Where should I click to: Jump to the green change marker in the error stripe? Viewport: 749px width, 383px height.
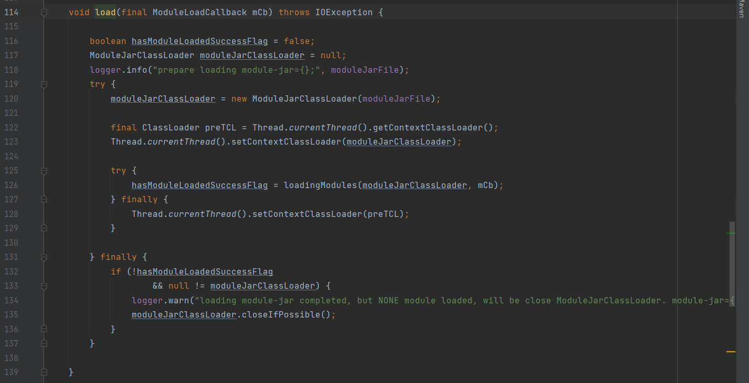point(731,233)
